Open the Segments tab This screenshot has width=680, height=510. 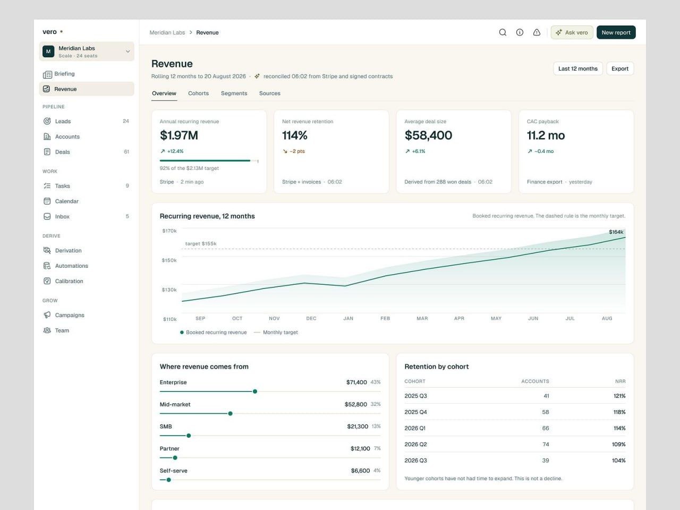coord(234,93)
